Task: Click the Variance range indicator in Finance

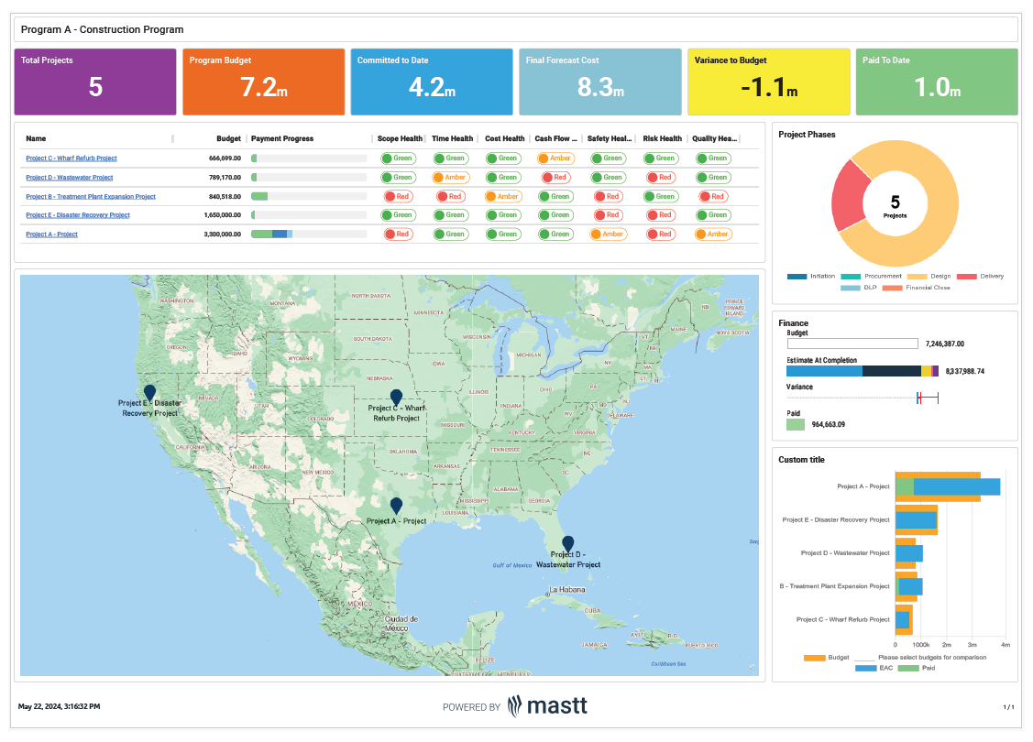Action: pyautogui.click(x=926, y=398)
